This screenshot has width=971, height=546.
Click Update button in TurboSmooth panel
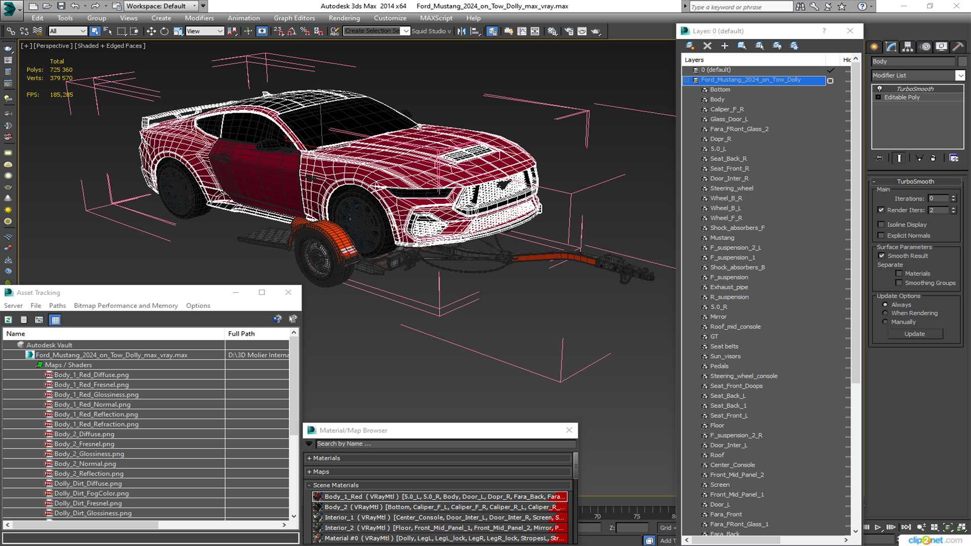click(914, 334)
